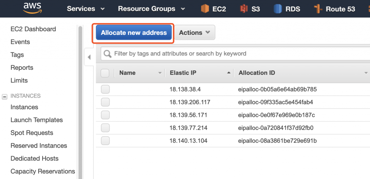Image resolution: width=370 pixels, height=179 pixels.
Task: Toggle the select-all checkbox in table header
Action: pyautogui.click(x=105, y=73)
